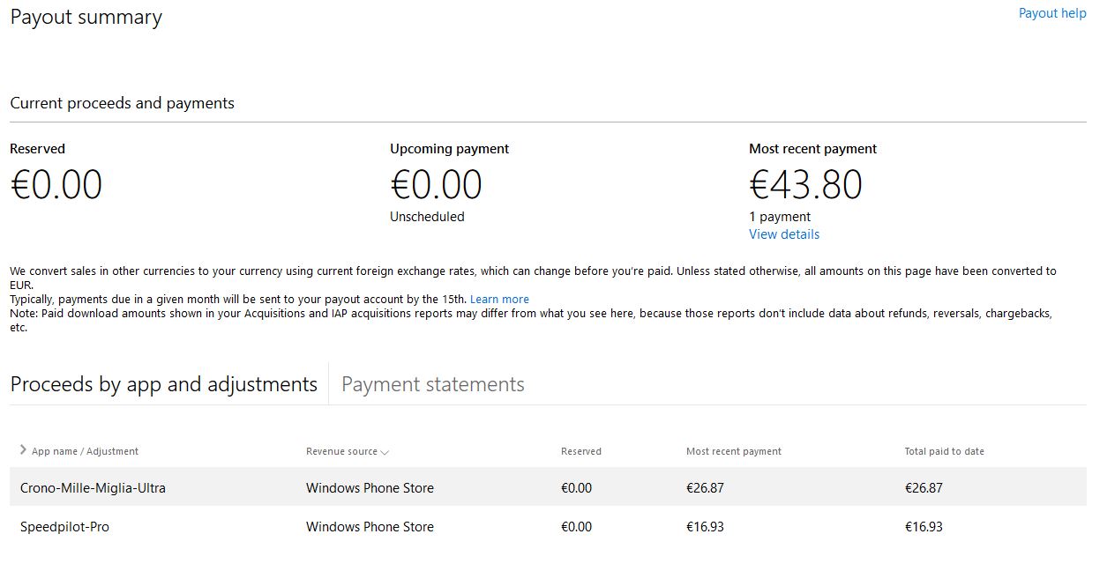Open Payout help
This screenshot has height=586, width=1107.
pos(1051,12)
